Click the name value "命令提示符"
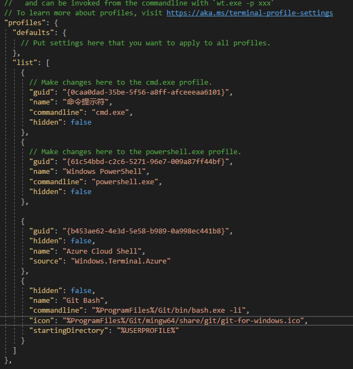Screen dimensions: 353x369 [86, 102]
